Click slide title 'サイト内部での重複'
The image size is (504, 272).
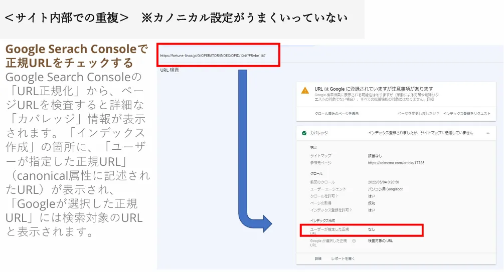tap(67, 18)
